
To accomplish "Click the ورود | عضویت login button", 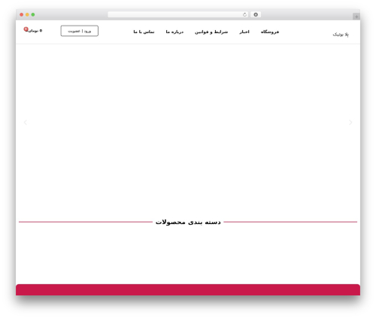I will coord(80,31).
